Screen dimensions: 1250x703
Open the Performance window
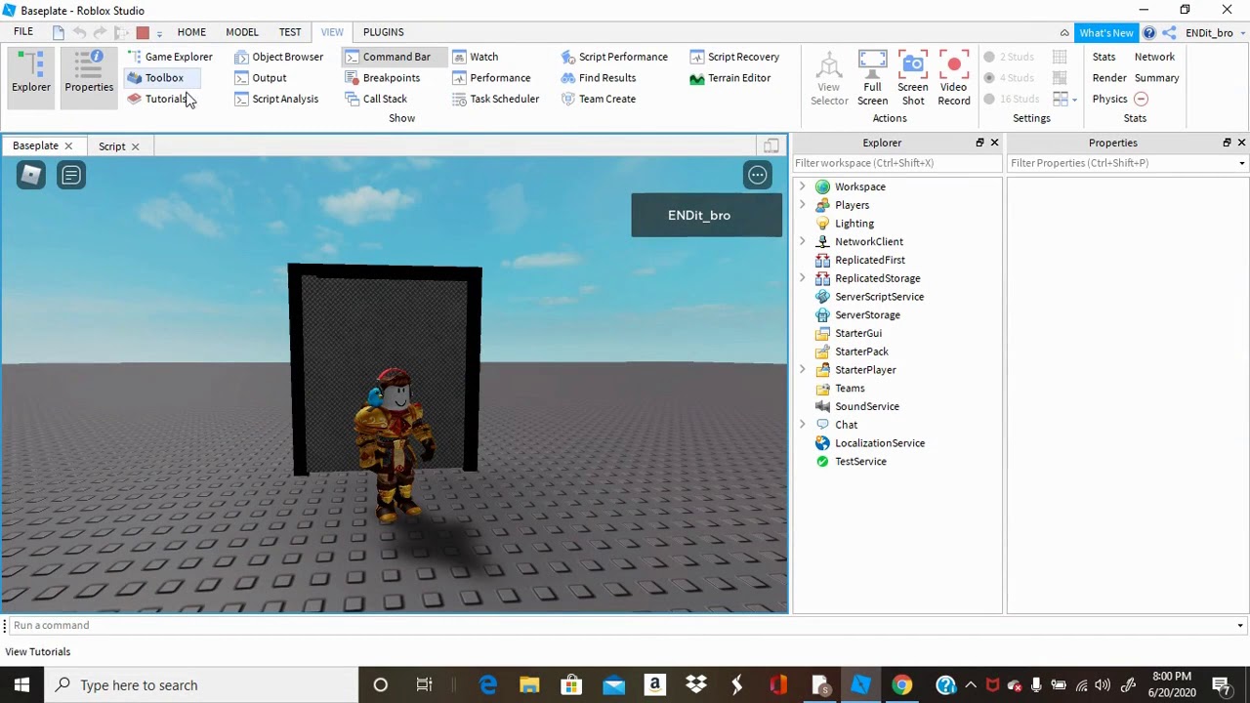click(x=491, y=78)
